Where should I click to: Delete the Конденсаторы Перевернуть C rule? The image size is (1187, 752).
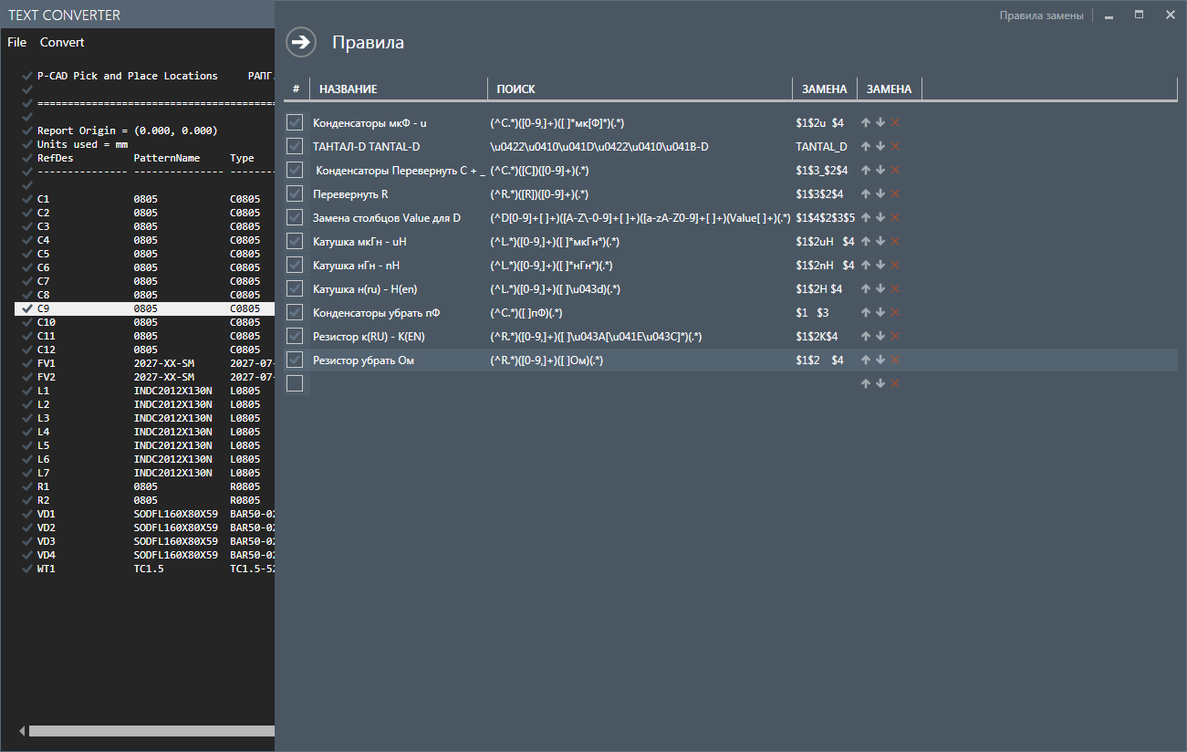tap(895, 170)
